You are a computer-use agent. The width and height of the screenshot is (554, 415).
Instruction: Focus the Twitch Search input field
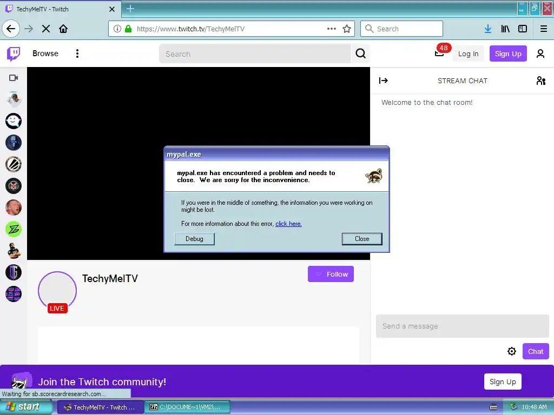point(255,53)
